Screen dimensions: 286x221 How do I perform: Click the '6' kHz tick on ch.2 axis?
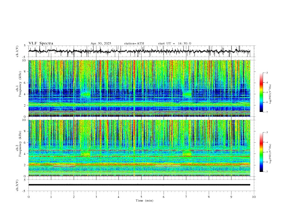coord(26,142)
